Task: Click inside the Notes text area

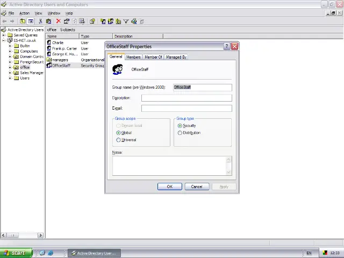Action: (169, 166)
